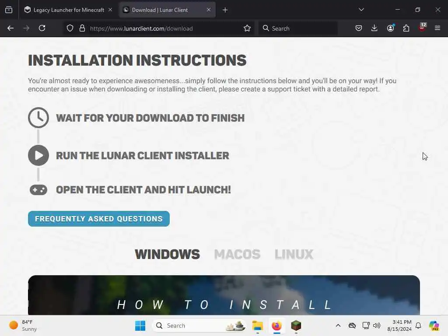The height and width of the screenshot is (336, 448).
Task: Open Firefox View icon left of tabs
Action: [x=9, y=10]
